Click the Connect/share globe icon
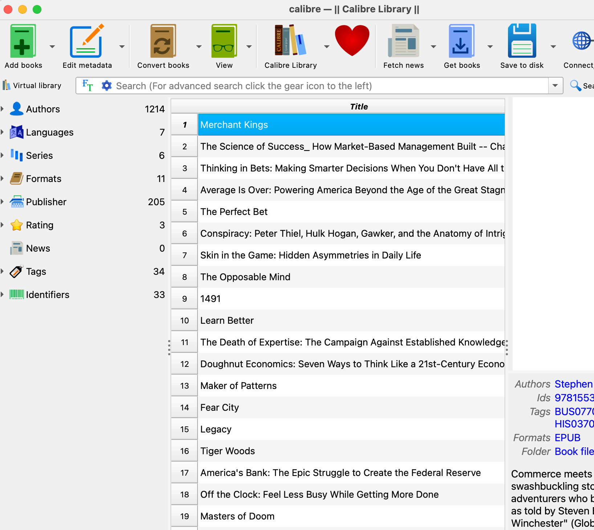Image resolution: width=594 pixels, height=530 pixels. click(x=582, y=41)
